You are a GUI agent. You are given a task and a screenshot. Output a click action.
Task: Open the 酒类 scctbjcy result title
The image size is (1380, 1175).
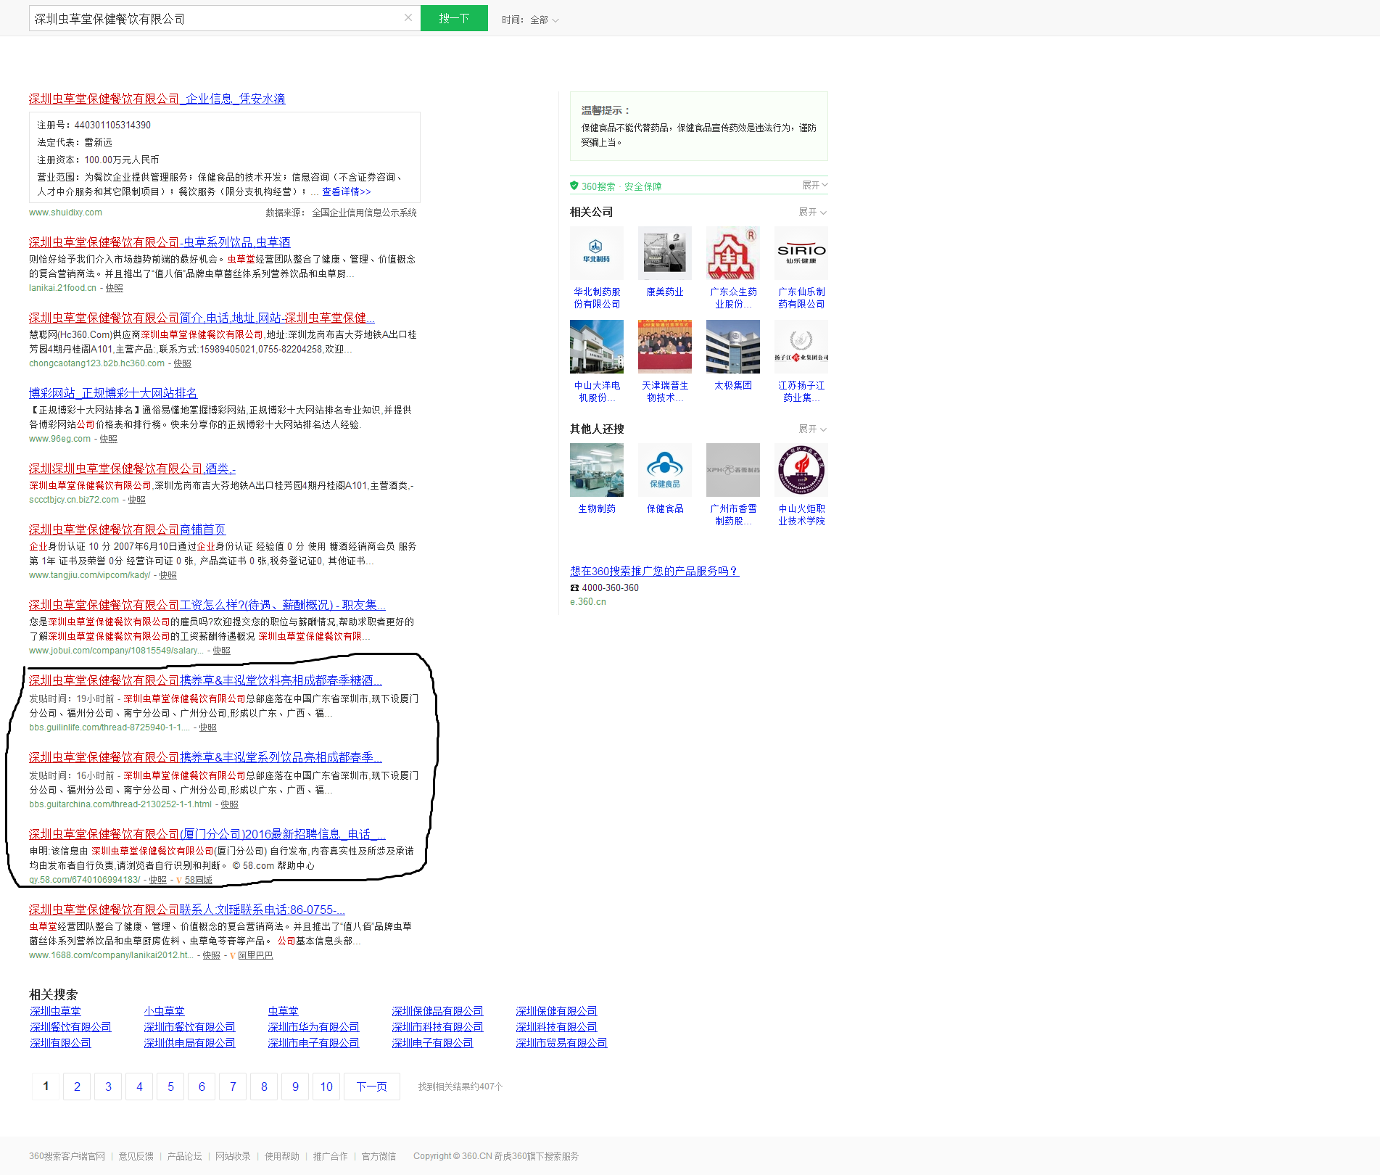(x=132, y=469)
